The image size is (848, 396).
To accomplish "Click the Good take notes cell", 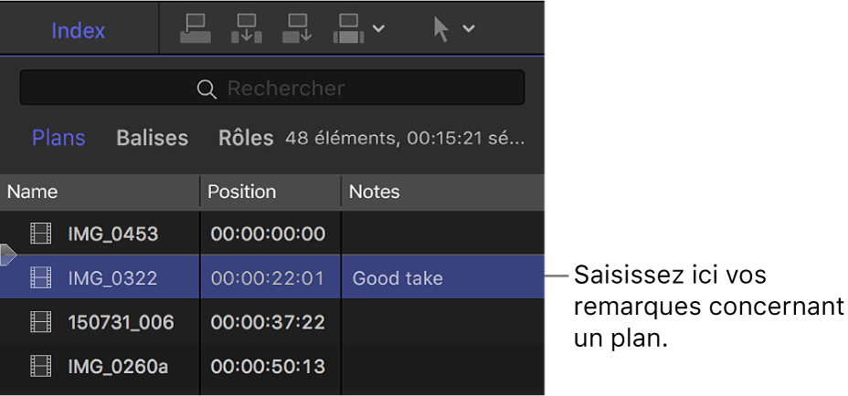I will click(397, 278).
